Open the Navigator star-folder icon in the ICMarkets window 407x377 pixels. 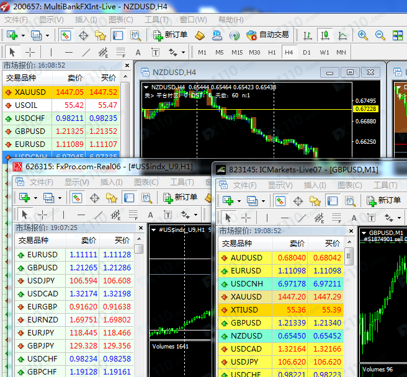tap(315, 200)
